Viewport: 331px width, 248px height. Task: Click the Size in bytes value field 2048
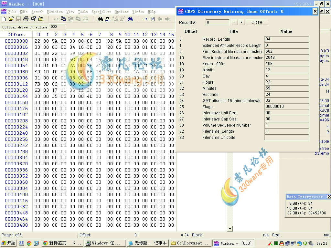(287, 57)
